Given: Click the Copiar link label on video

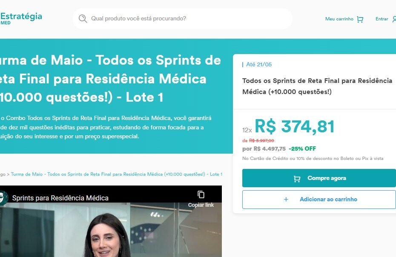Looking at the screenshot, I should (x=201, y=205).
